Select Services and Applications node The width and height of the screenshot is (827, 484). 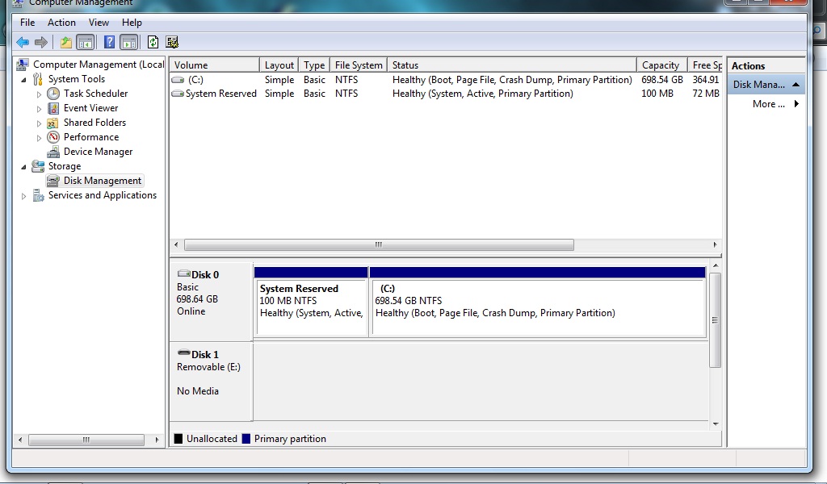click(x=103, y=195)
